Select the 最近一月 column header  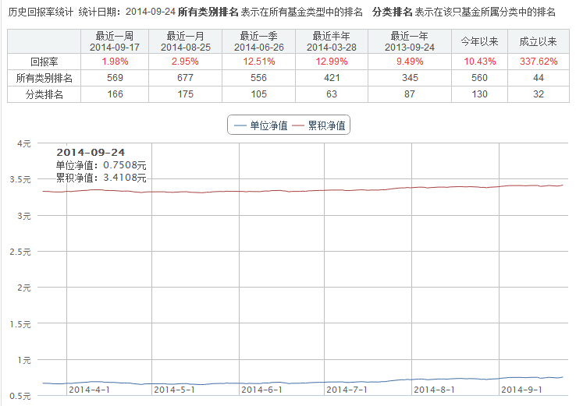click(186, 41)
